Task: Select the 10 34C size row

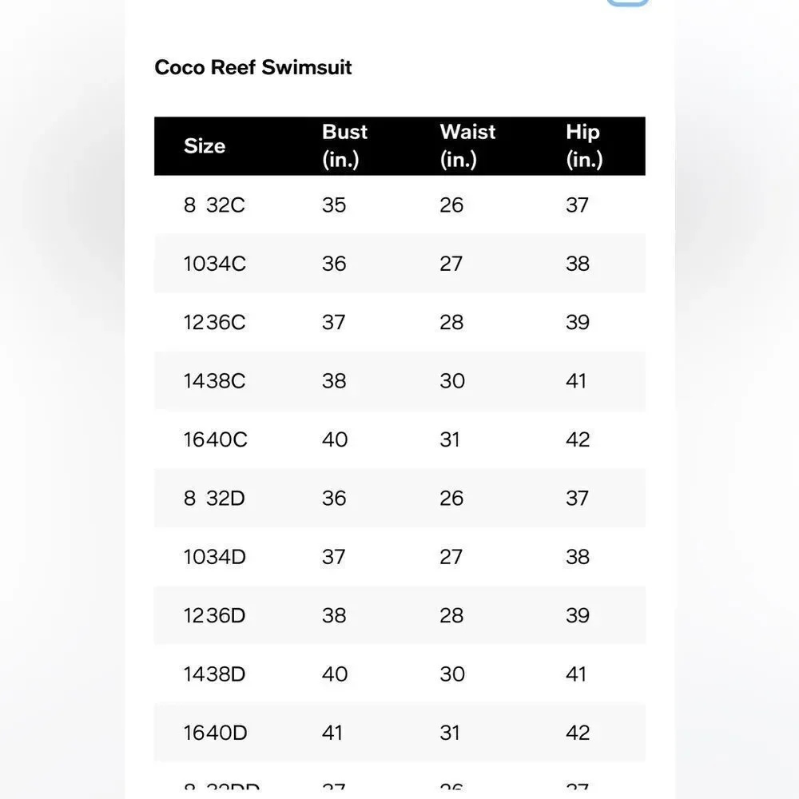Action: coord(399,264)
